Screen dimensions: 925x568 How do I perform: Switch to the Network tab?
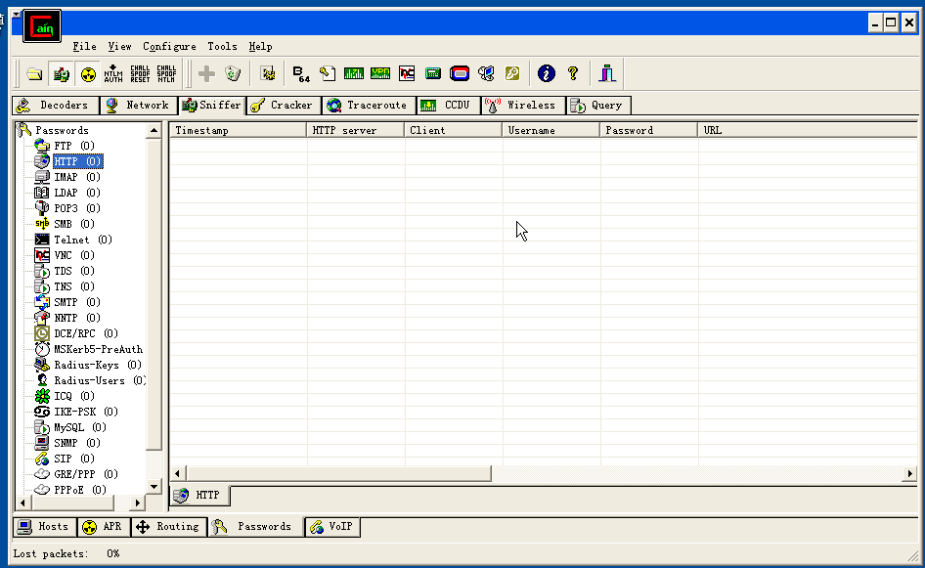139,105
